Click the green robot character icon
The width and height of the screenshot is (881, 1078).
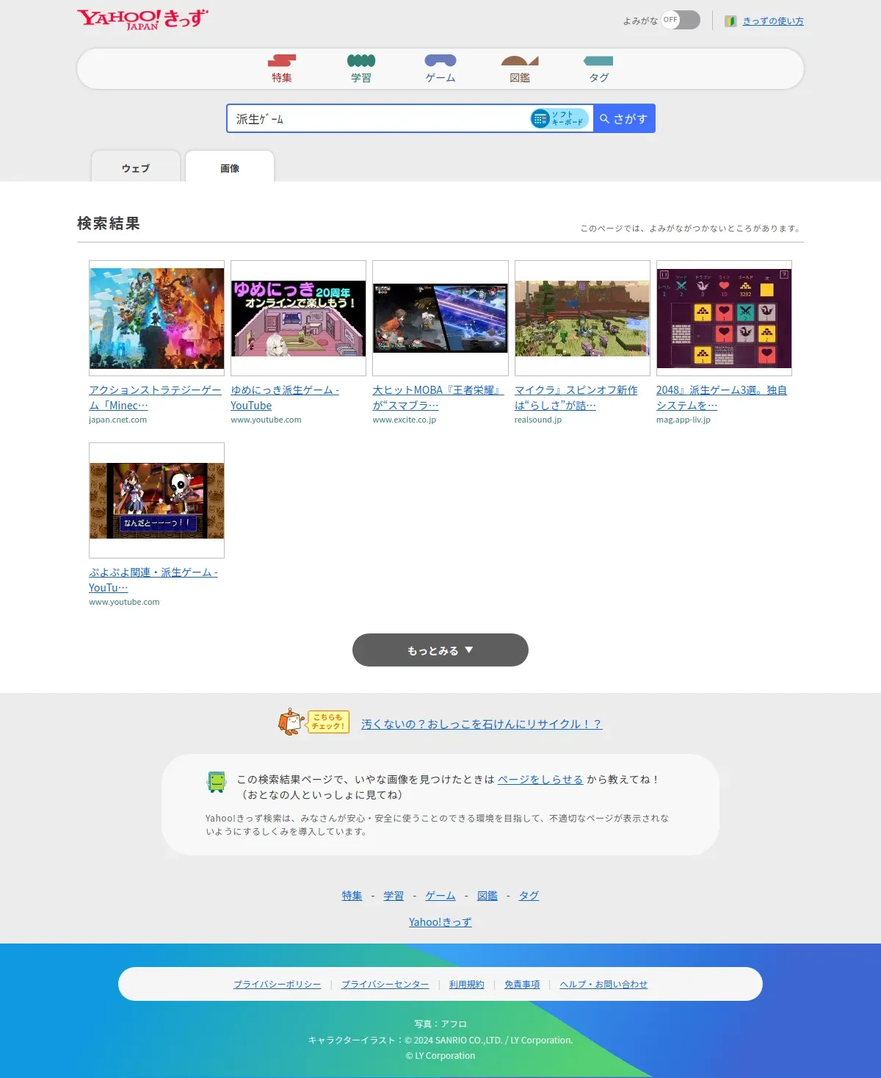[x=217, y=782]
